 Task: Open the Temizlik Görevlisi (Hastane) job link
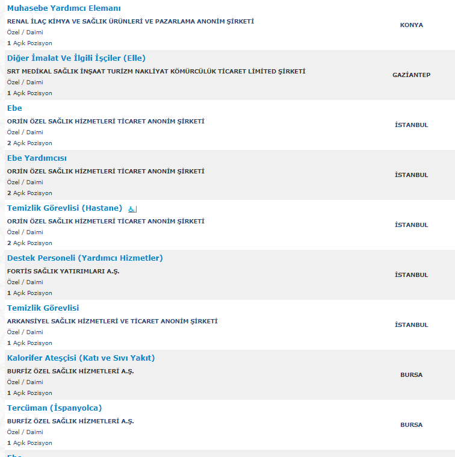pyautogui.click(x=64, y=208)
